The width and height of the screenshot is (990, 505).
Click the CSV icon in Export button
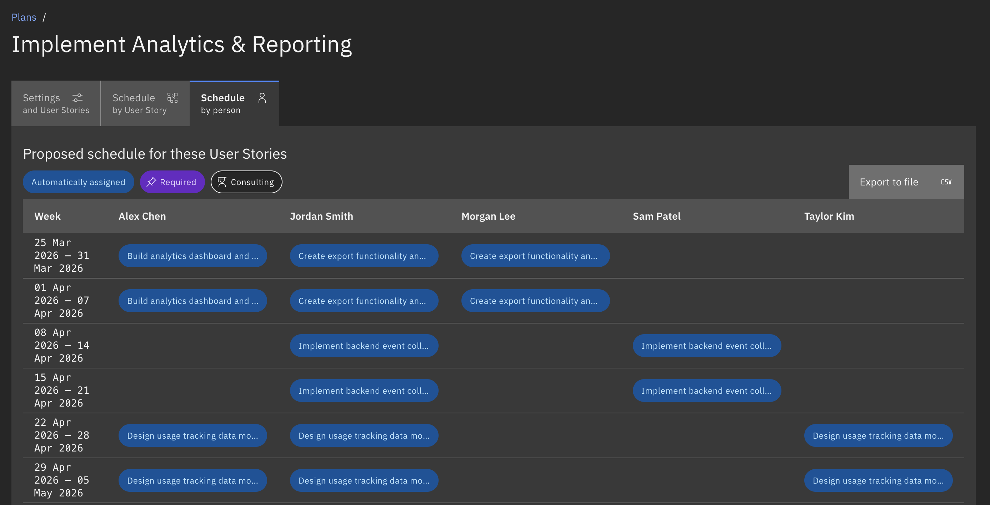pyautogui.click(x=946, y=182)
